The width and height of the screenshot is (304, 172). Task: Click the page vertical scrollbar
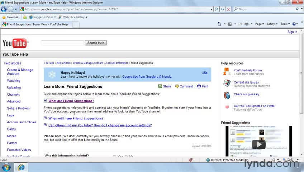coord(301,73)
